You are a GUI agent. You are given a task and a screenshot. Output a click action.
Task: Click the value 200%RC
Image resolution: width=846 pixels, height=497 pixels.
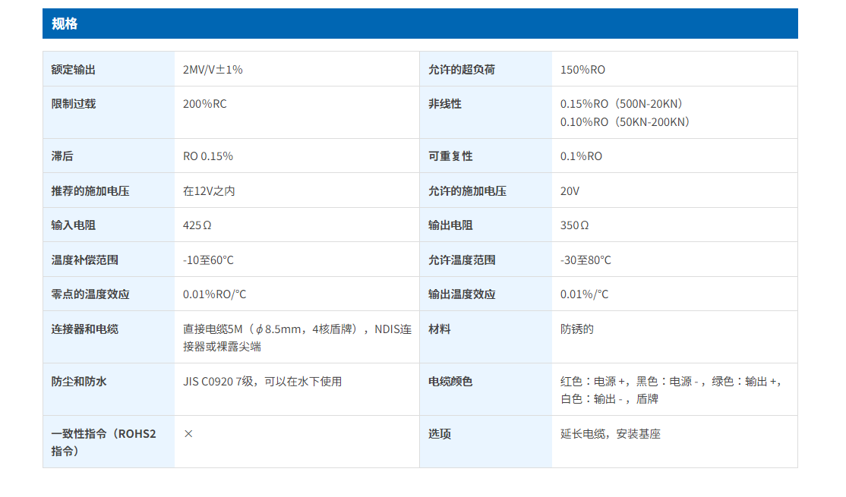204,103
